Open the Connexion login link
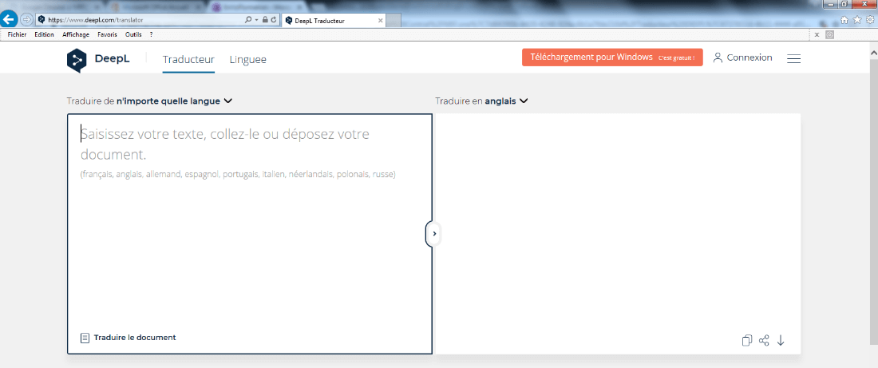This screenshot has width=878, height=368. pos(743,57)
